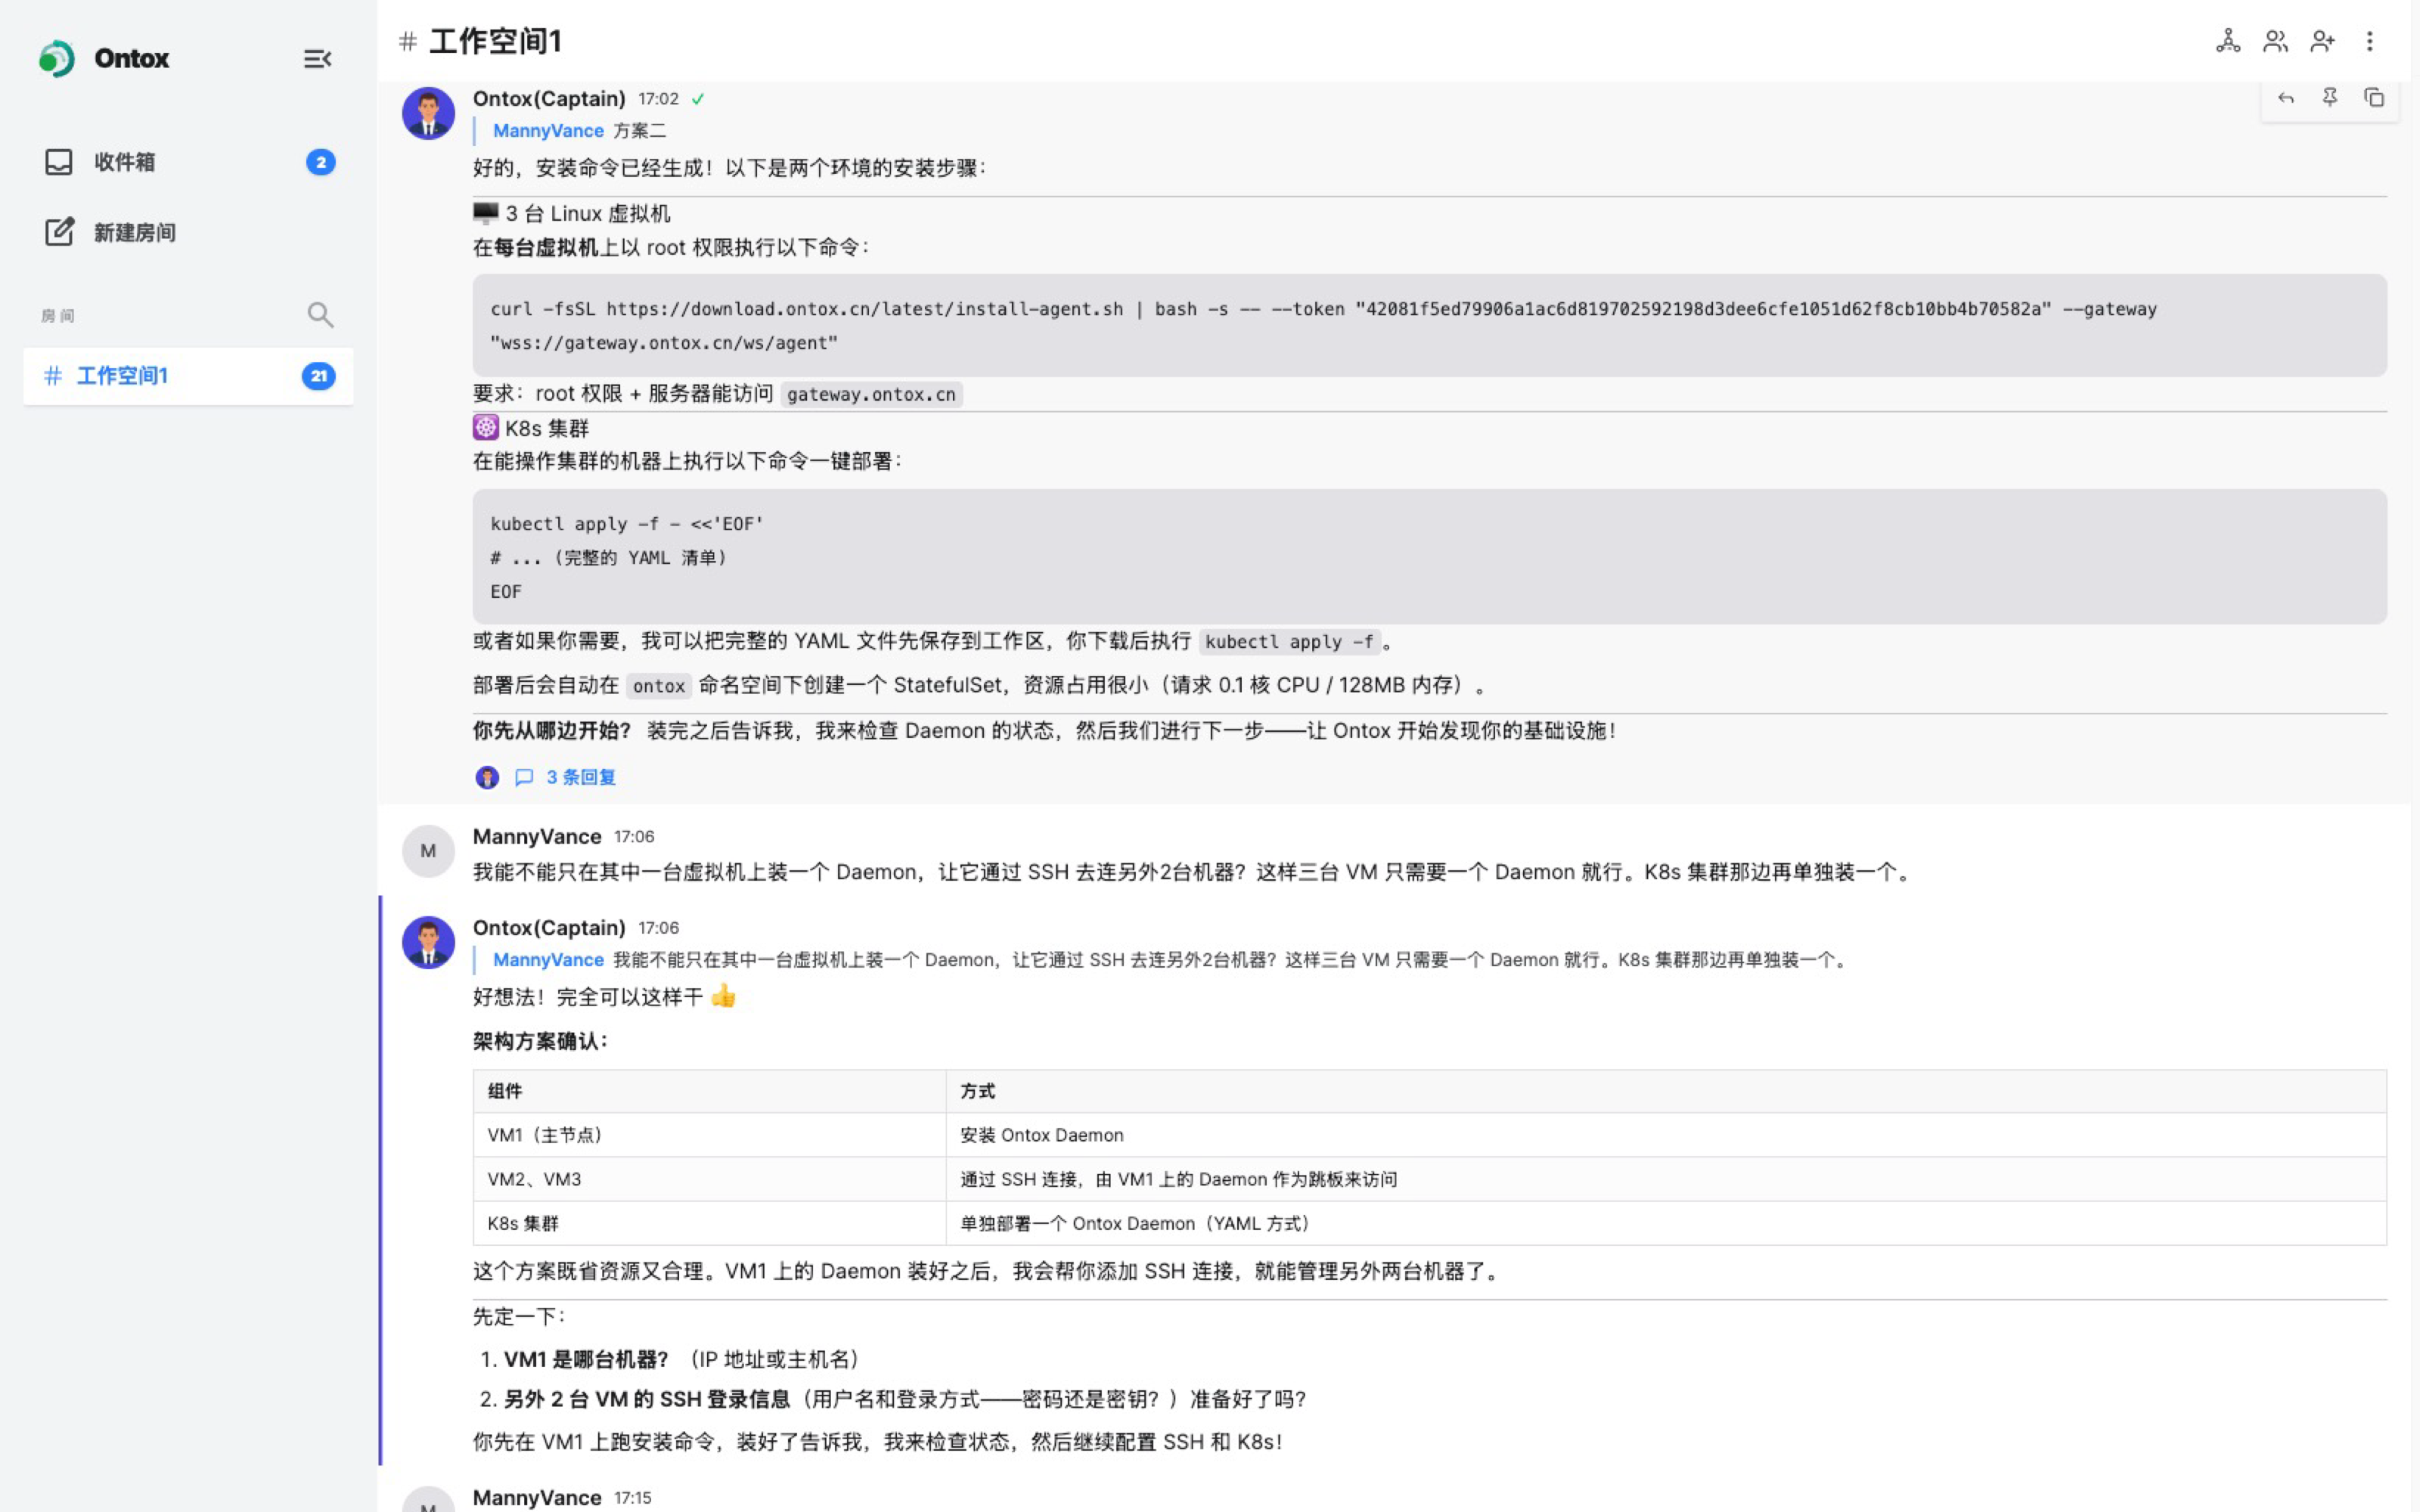This screenshot has width=2420, height=1512.
Task: Click the 'VM1（主节点）' table cell
Action: click(x=710, y=1135)
